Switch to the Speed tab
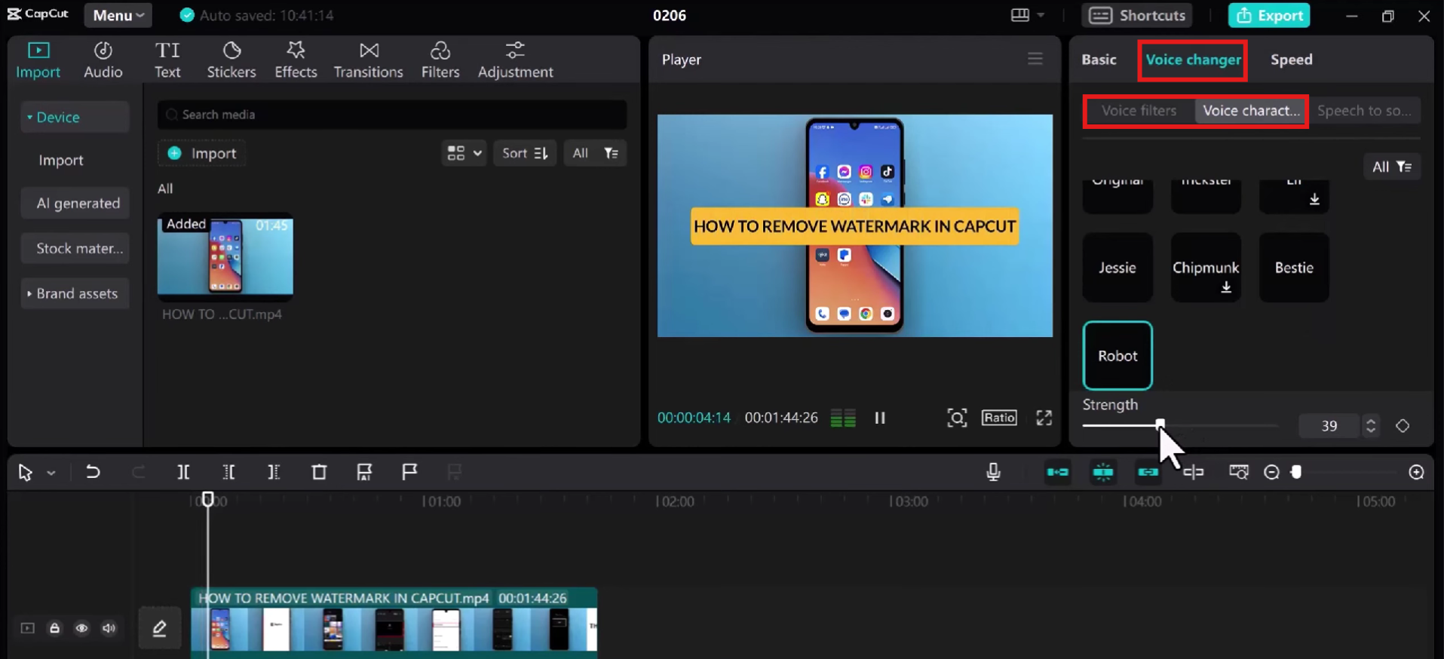The height and width of the screenshot is (659, 1444). click(x=1291, y=60)
